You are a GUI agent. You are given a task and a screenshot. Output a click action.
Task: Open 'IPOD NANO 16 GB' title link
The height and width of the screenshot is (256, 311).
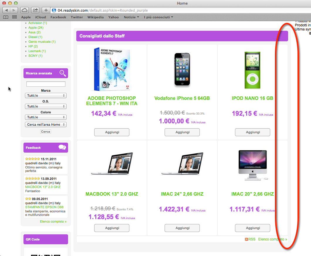tap(253, 98)
